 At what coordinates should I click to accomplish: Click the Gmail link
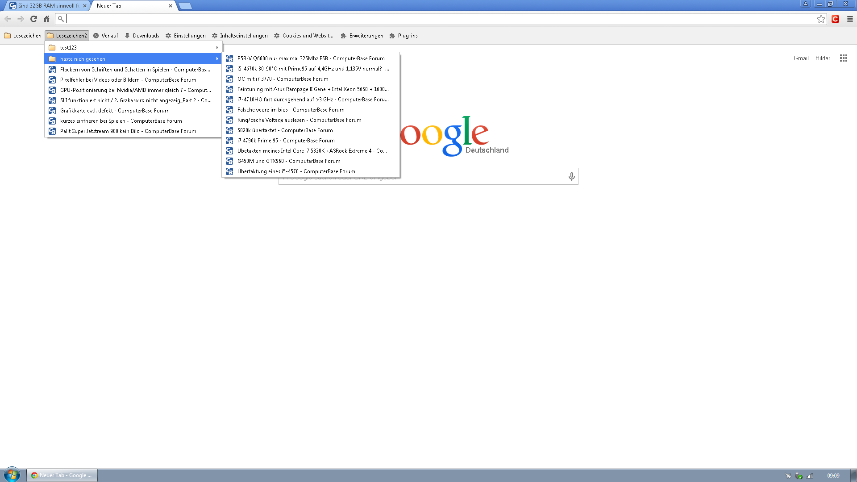tap(801, 58)
